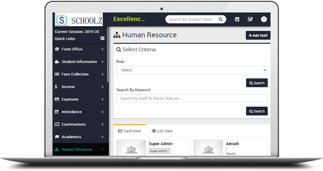Click the Examinations map icon
323x171 pixels.
tap(57, 124)
